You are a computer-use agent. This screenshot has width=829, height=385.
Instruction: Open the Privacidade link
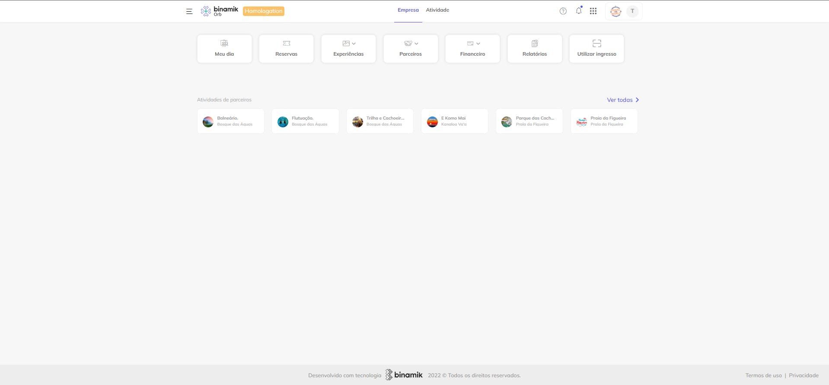(x=803, y=376)
